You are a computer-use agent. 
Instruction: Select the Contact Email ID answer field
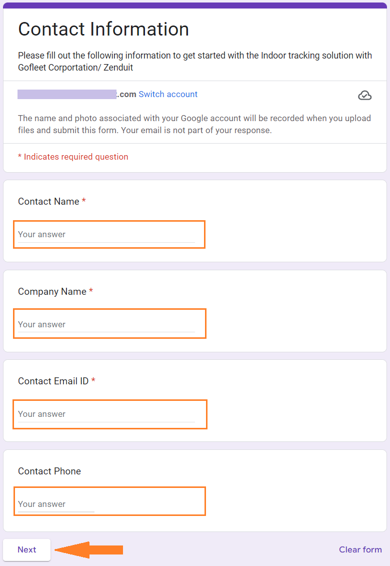[x=106, y=414]
